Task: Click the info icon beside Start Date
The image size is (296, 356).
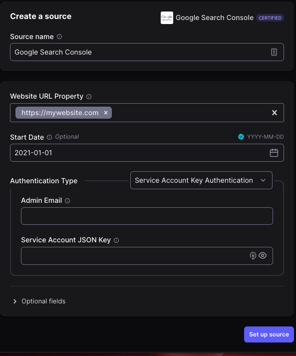Action: pyautogui.click(x=49, y=137)
